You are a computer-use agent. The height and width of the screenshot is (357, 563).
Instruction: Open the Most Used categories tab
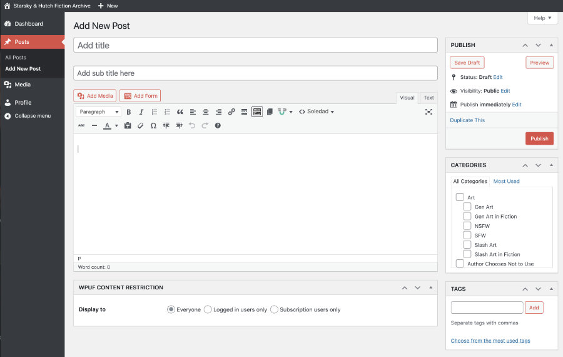pyautogui.click(x=506, y=181)
